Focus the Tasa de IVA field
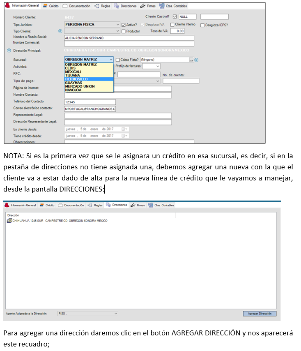This screenshot has width=301, height=351. (177, 31)
